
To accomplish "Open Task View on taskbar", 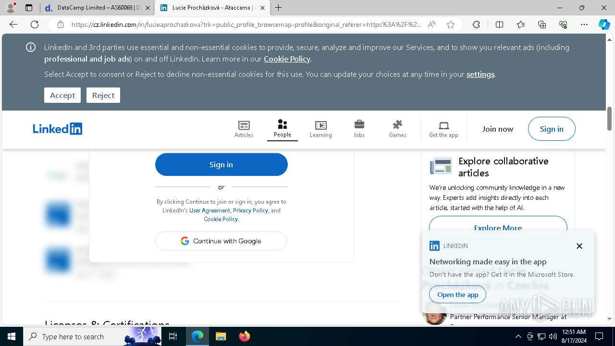I will [x=173, y=336].
